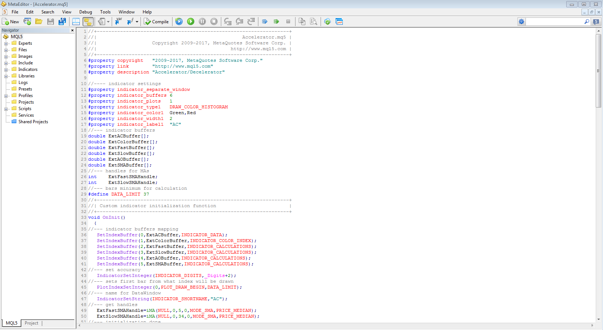Click the Open folder toolbar icon
The width and height of the screenshot is (603, 330).
click(x=39, y=22)
